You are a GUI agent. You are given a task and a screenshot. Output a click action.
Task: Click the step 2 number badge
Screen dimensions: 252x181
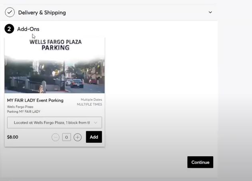pyautogui.click(x=9, y=29)
